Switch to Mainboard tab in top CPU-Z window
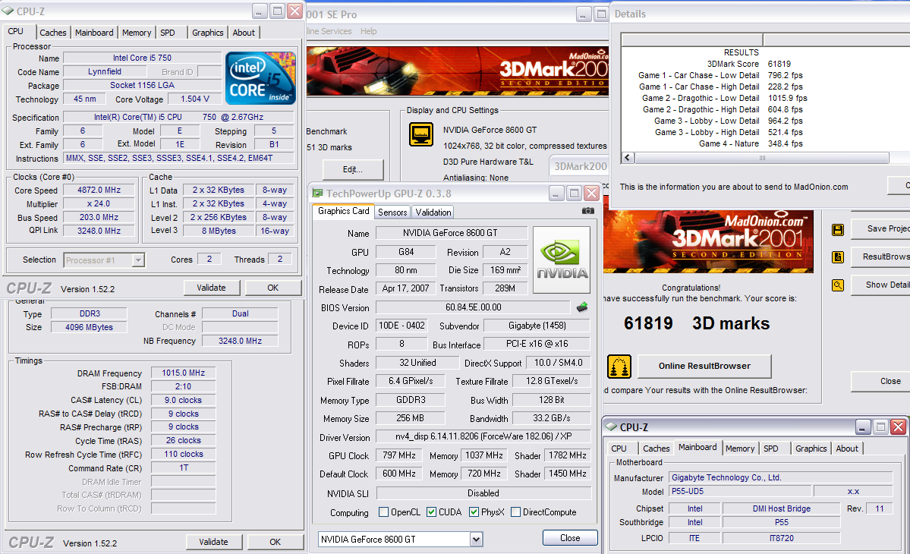The width and height of the screenshot is (910, 554). pyautogui.click(x=94, y=33)
